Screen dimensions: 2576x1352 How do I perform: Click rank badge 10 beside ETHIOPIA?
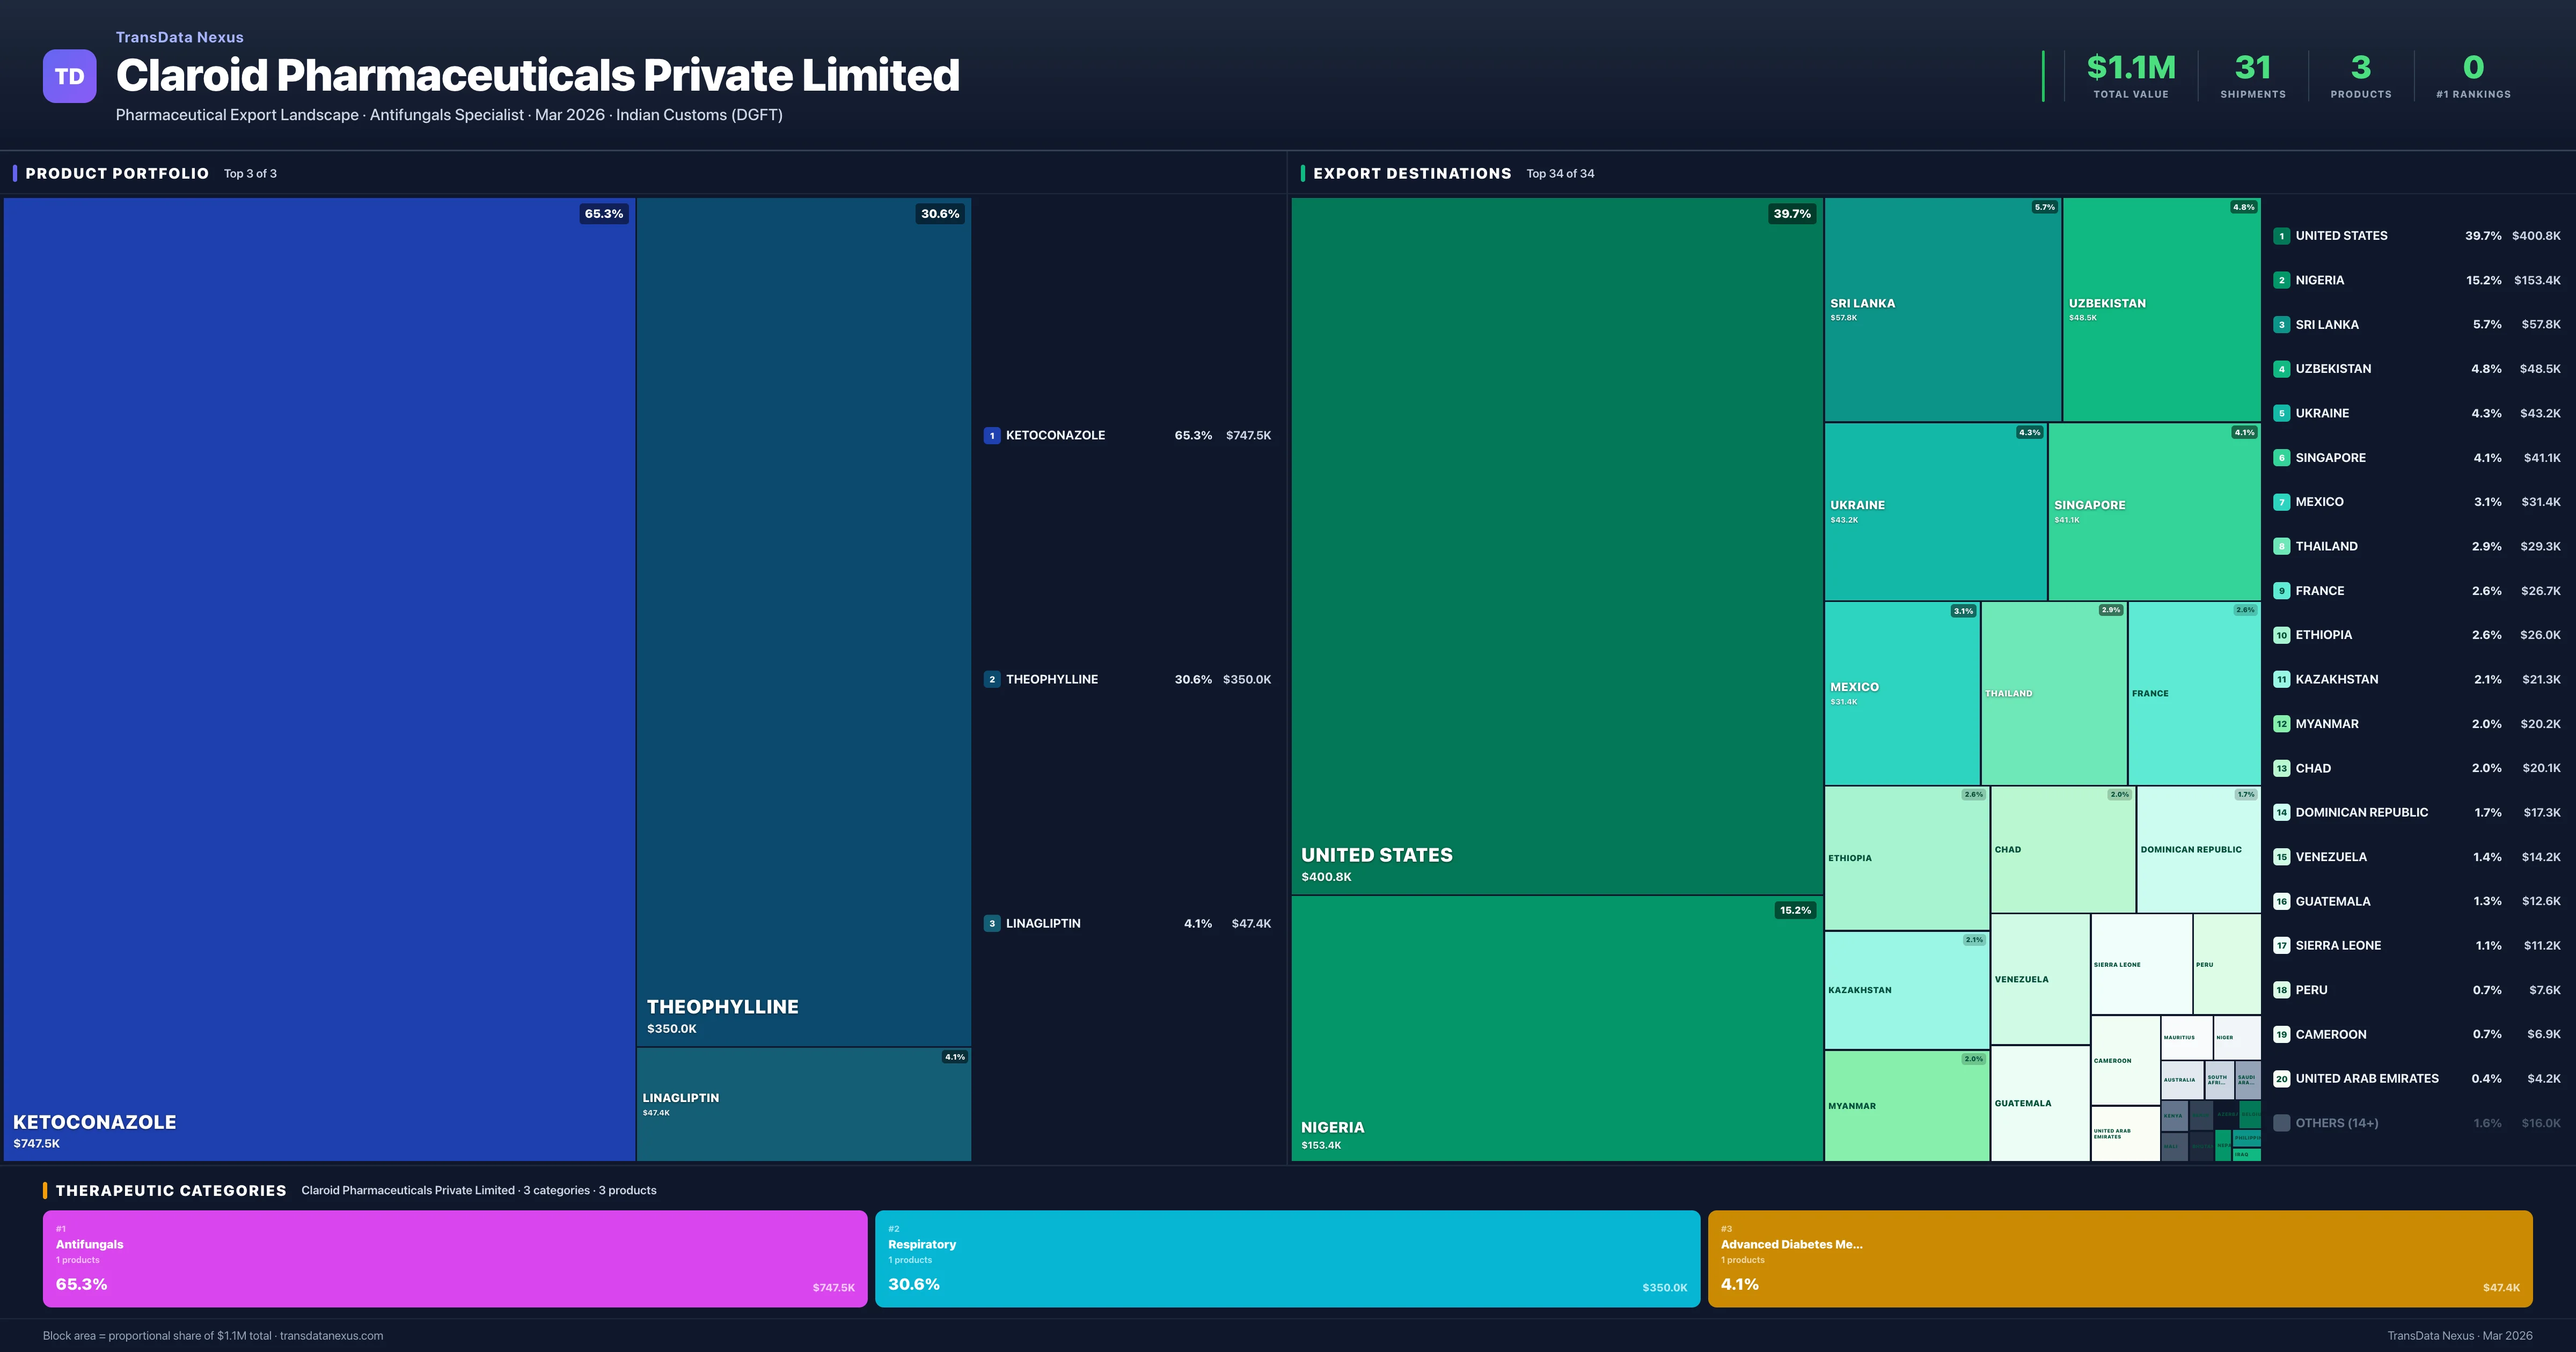coord(2282,634)
